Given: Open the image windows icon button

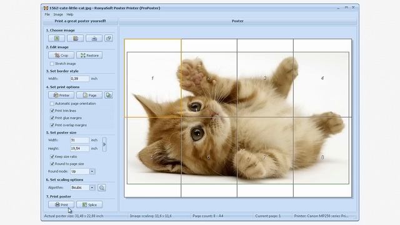Looking at the screenshot, I should click(109, 38).
